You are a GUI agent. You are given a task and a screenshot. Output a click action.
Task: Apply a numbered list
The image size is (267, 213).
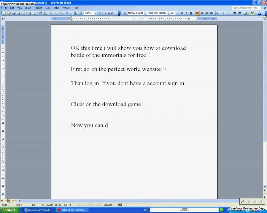coord(225,13)
